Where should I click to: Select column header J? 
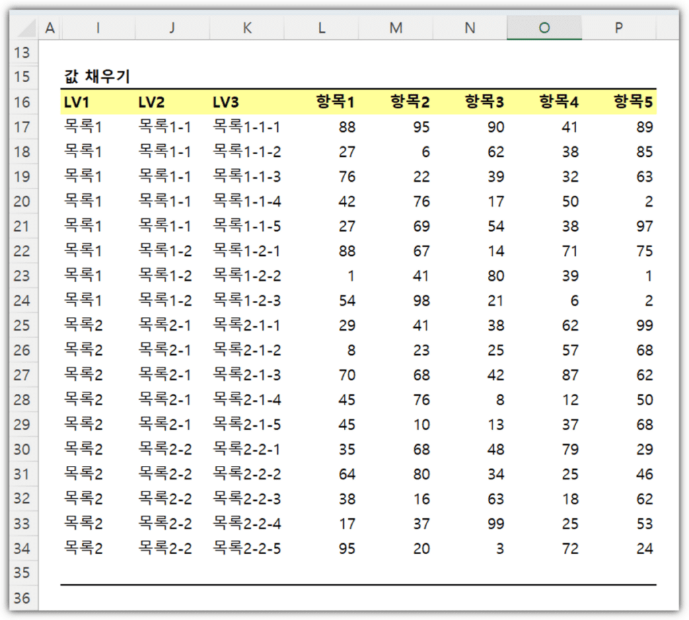[172, 28]
